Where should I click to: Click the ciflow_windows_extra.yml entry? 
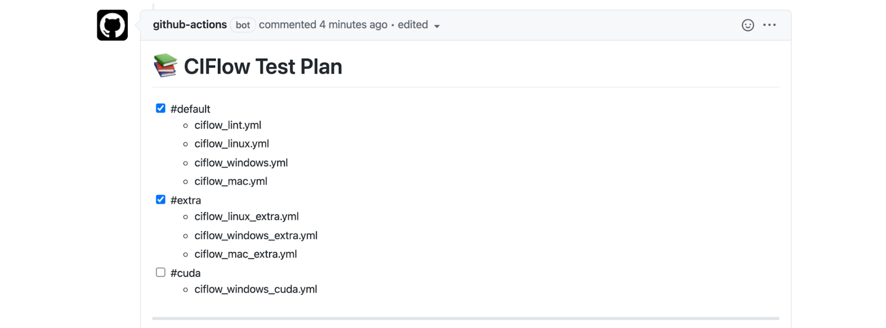point(256,235)
